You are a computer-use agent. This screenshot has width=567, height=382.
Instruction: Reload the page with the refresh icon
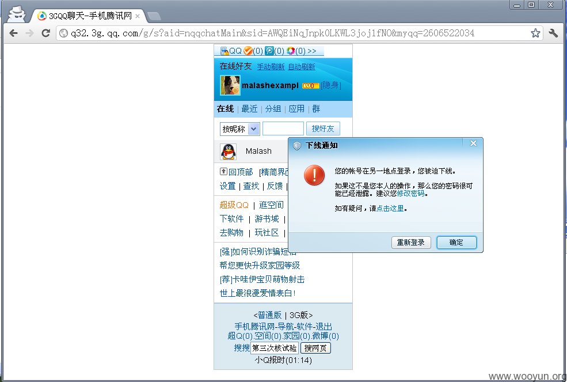pos(45,33)
